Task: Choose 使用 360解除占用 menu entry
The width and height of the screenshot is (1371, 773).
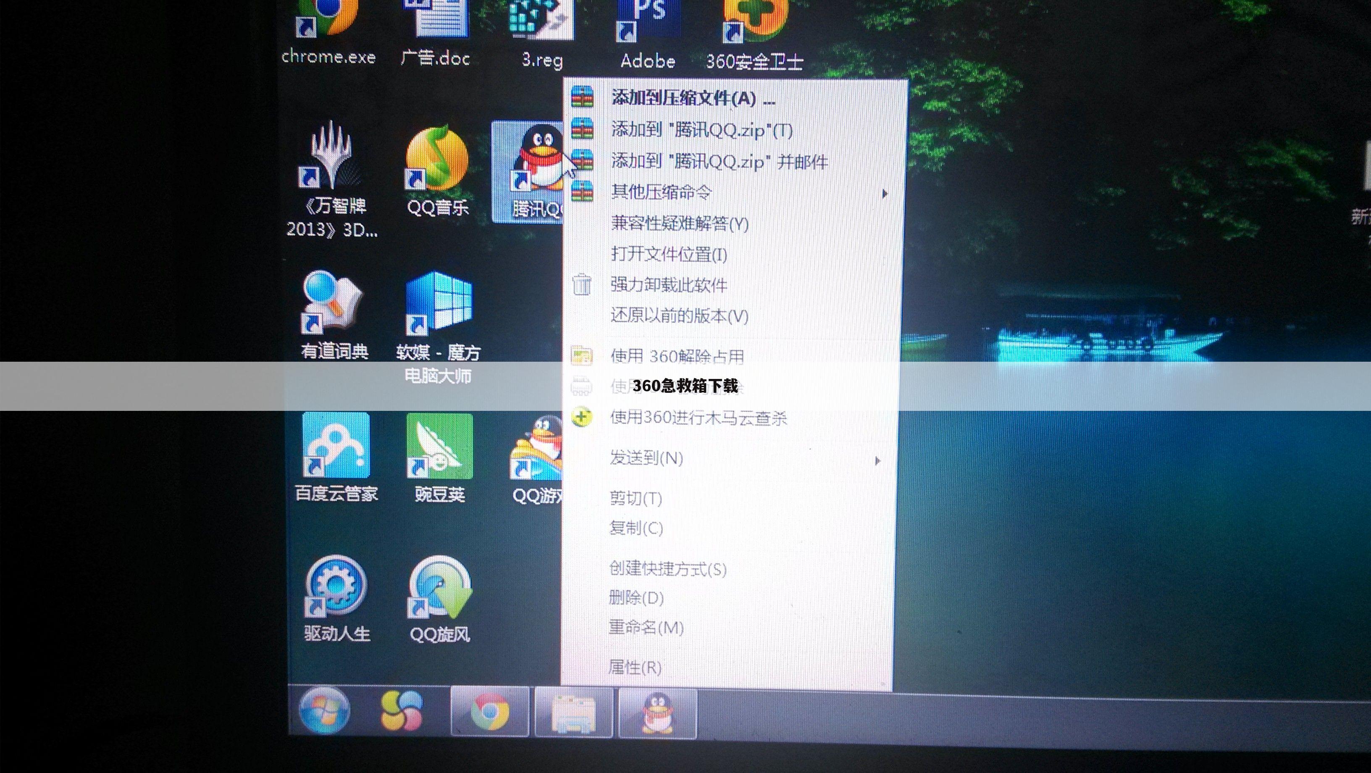Action: coord(733,356)
